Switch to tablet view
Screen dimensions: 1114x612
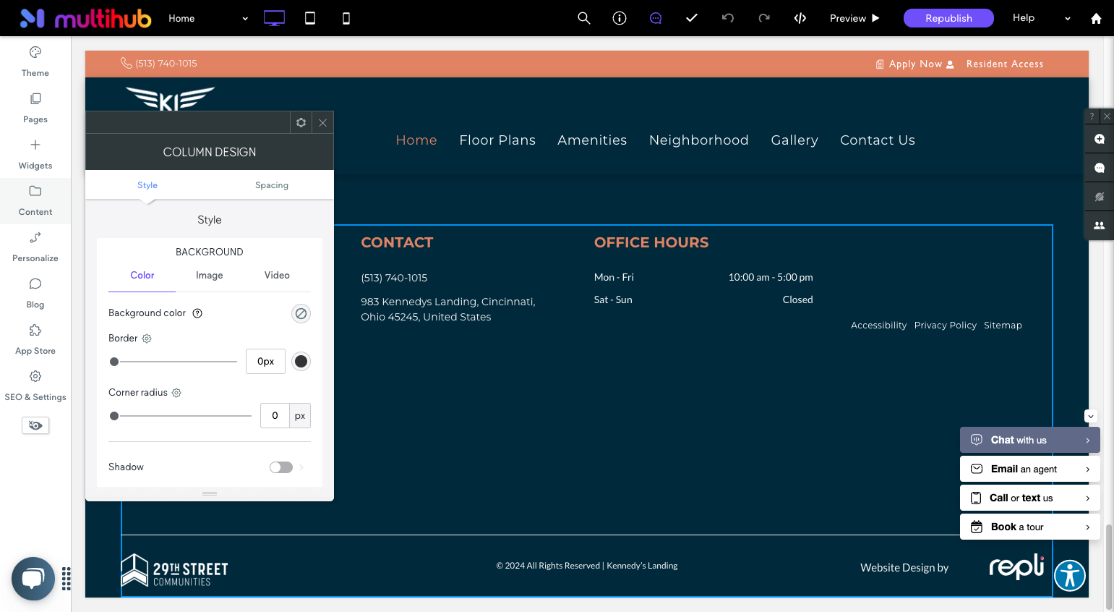[310, 18]
